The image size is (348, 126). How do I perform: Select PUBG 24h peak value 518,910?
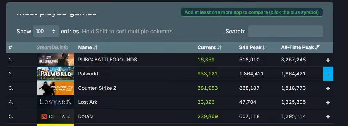click(249, 60)
